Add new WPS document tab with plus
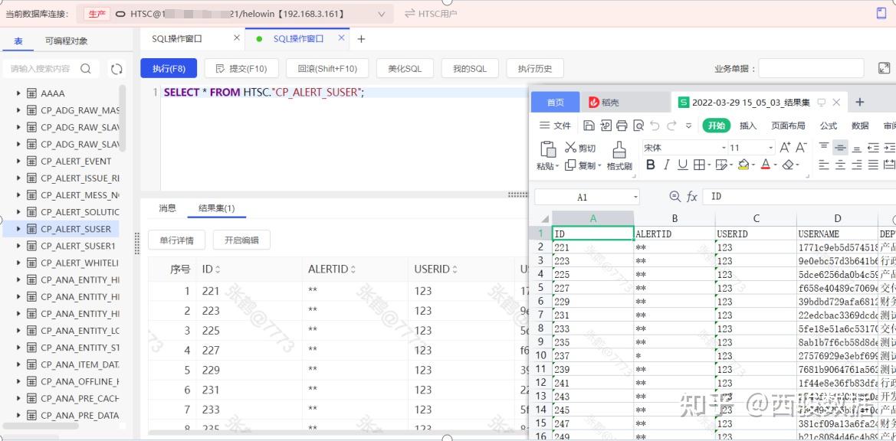This screenshot has width=896, height=441. click(859, 102)
